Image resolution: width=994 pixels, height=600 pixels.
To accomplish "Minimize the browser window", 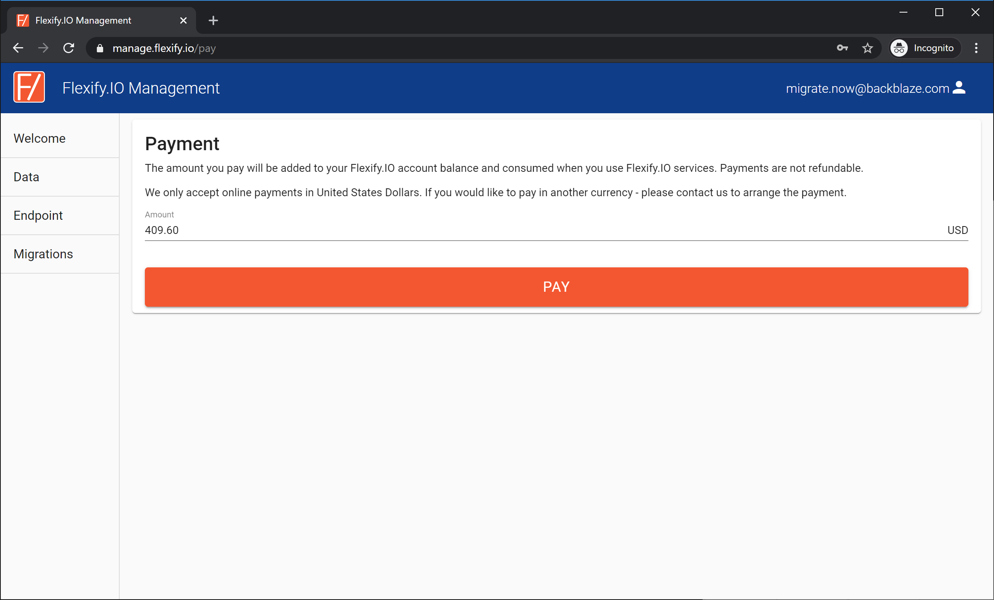I will pos(903,13).
